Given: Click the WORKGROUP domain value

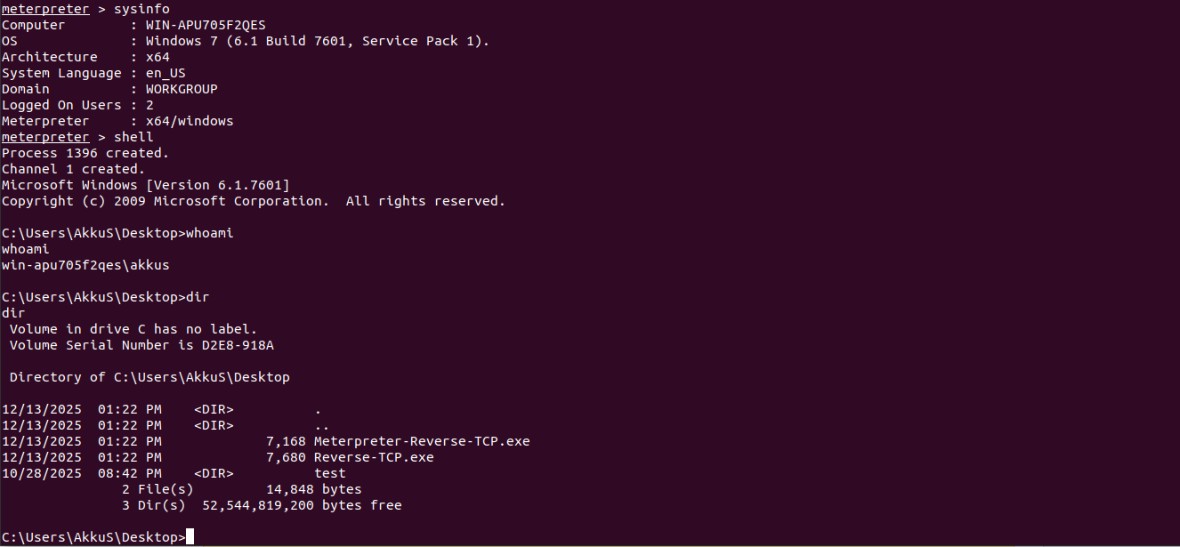Looking at the screenshot, I should coord(182,89).
